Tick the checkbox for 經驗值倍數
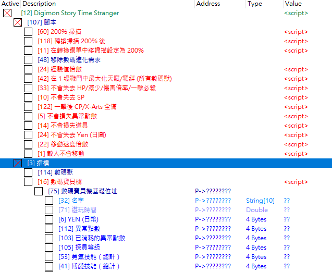 (x=28, y=69)
